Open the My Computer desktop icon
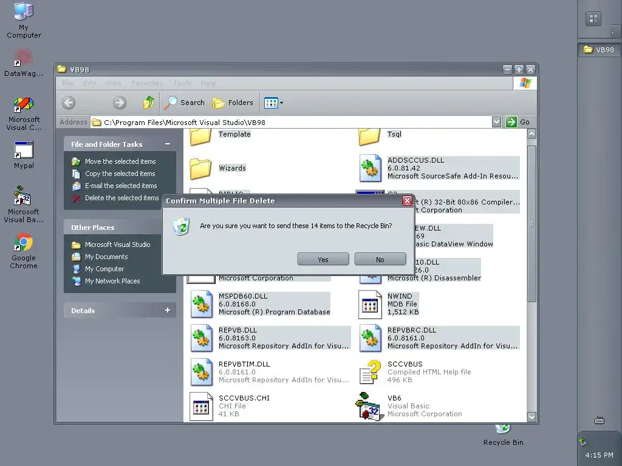 [x=24, y=20]
